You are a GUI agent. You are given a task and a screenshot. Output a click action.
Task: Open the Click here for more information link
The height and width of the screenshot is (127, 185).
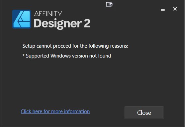click(x=55, y=111)
